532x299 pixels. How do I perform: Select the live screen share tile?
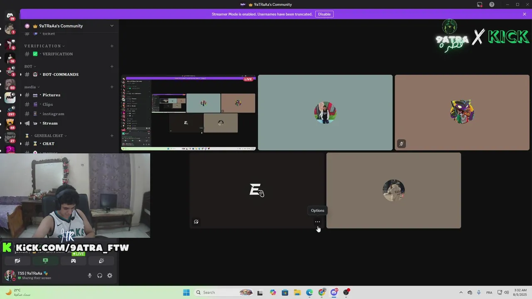(188, 113)
